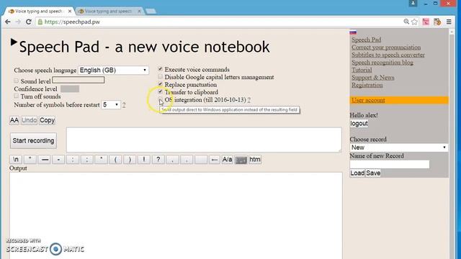Click the logout button
The image size is (461, 259).
click(359, 123)
